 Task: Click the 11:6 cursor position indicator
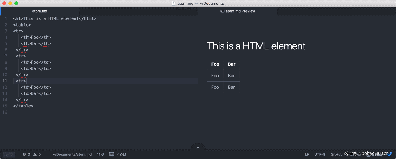pos(100,155)
